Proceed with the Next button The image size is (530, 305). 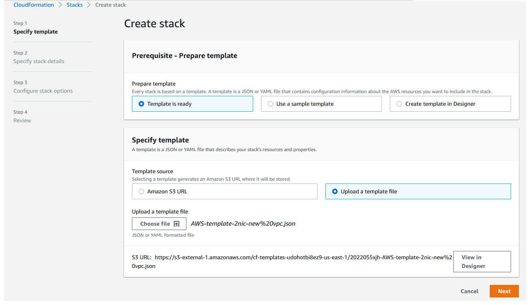(504, 291)
